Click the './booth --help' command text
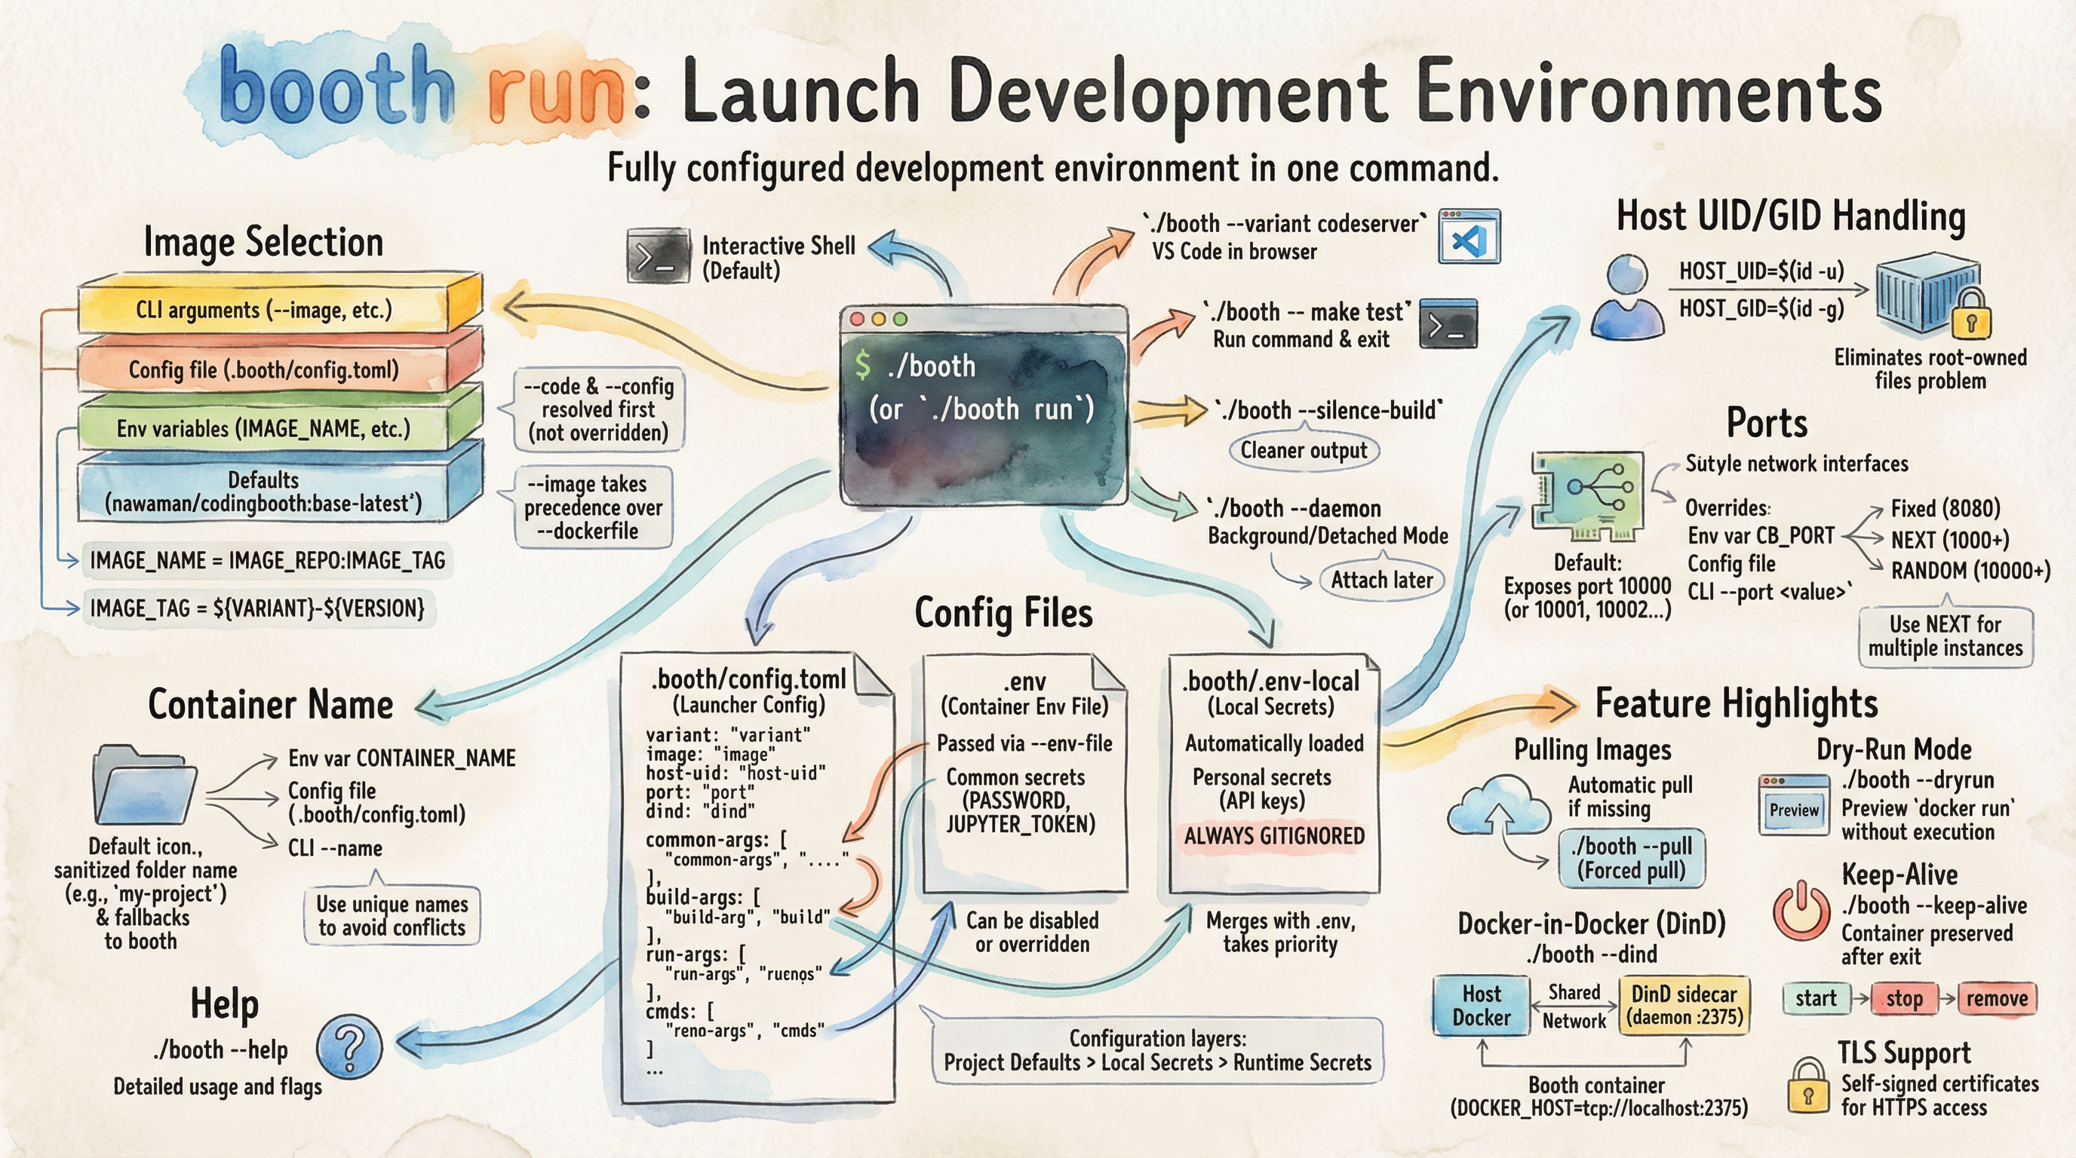Image resolution: width=2076 pixels, height=1158 pixels. pos(220,1049)
